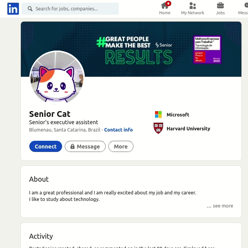Click the lock icon on Message button
Viewport: 248px width, 248px height.
[x=72, y=147]
